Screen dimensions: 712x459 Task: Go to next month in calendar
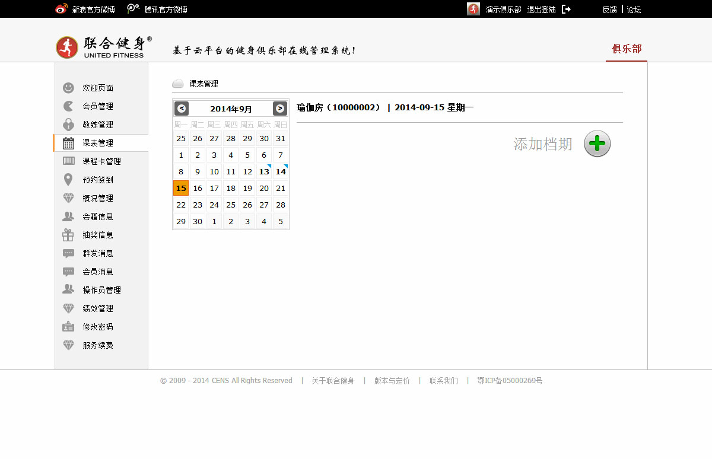[280, 109]
